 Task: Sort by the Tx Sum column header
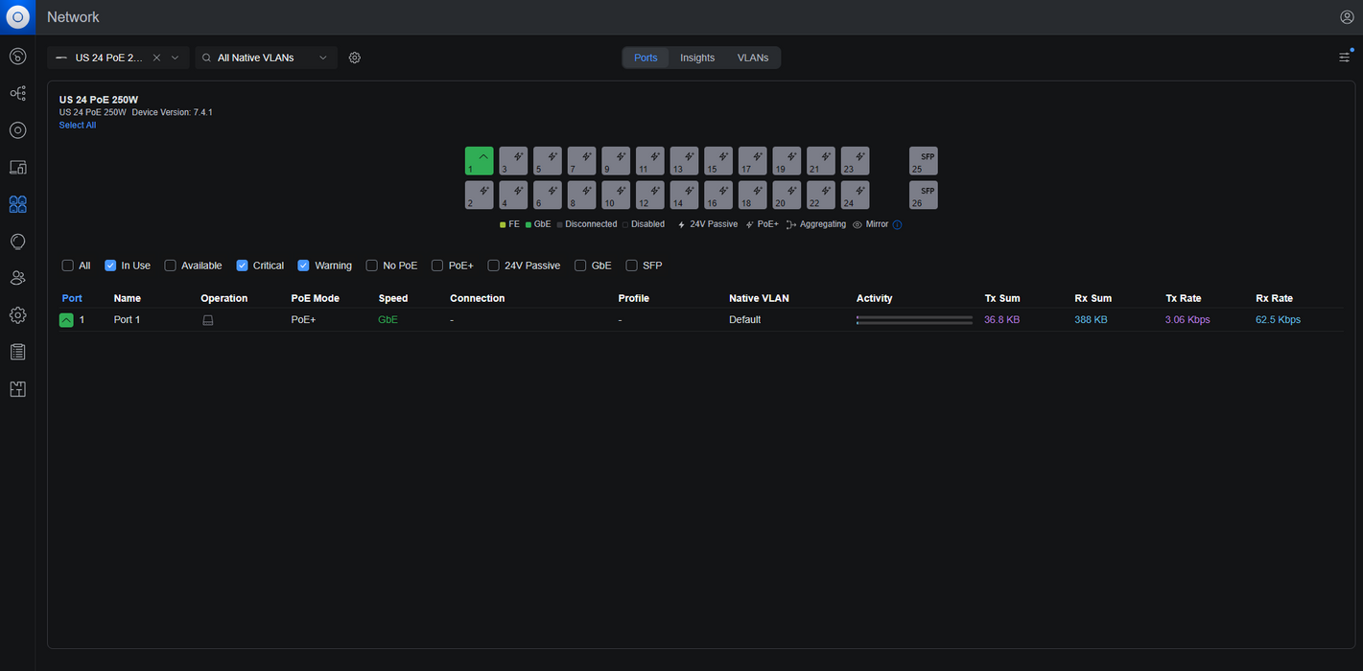pyautogui.click(x=1002, y=298)
